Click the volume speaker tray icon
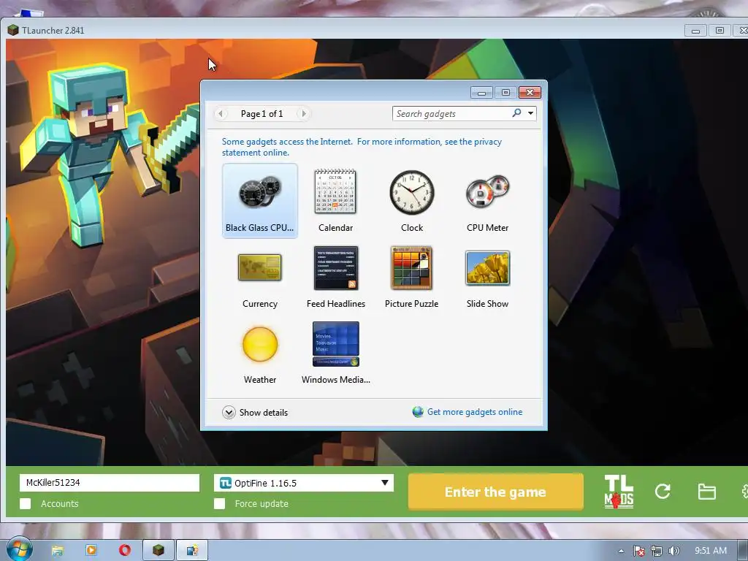This screenshot has width=748, height=561. pyautogui.click(x=673, y=551)
